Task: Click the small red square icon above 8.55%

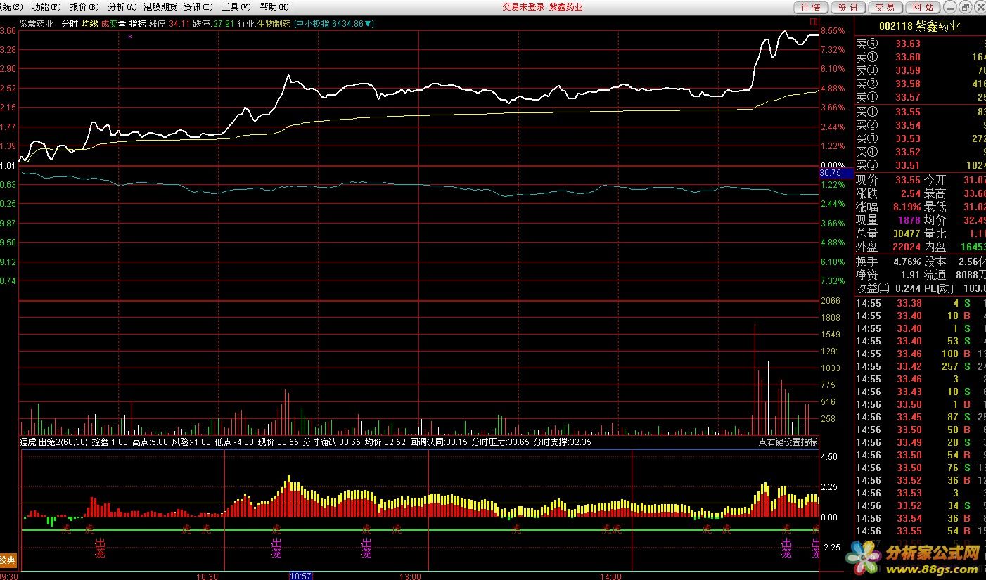Action: click(814, 22)
